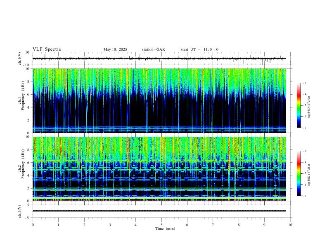Click the ch.1 voltage waveform trace

coord(159,58)
